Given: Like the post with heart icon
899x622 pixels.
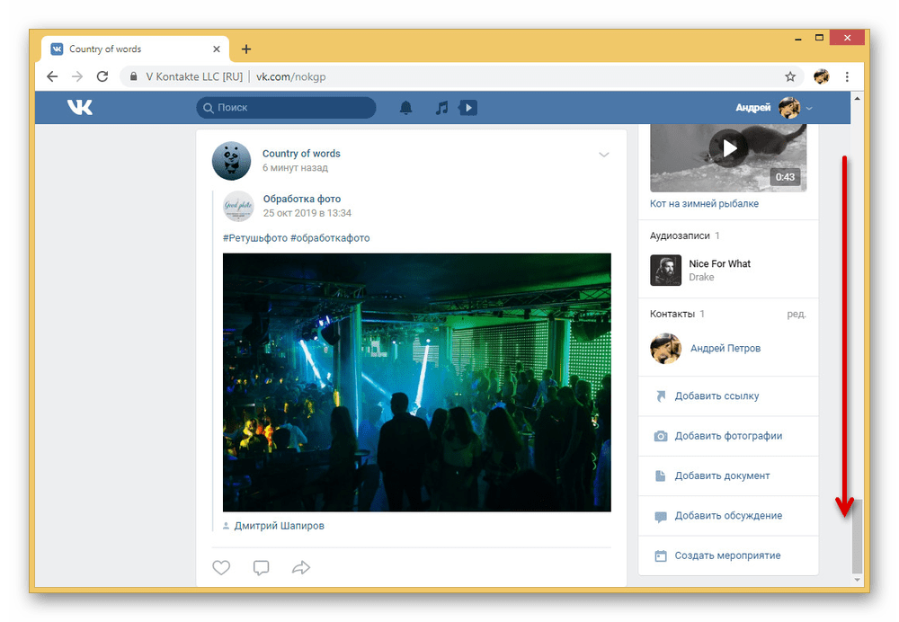Looking at the screenshot, I should [221, 567].
